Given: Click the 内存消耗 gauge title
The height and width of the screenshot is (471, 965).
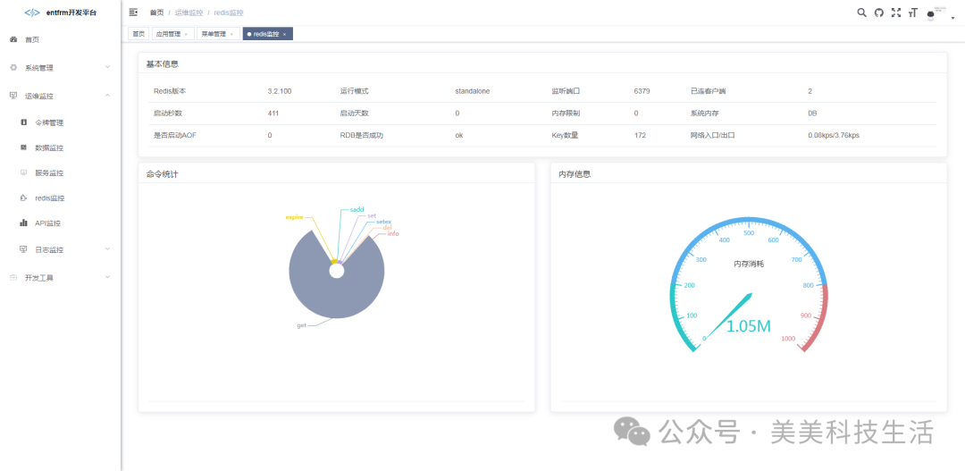Looking at the screenshot, I should [x=749, y=264].
